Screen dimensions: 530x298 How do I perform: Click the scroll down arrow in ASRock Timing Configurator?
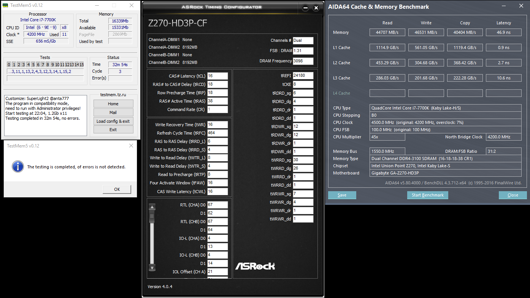point(152,268)
